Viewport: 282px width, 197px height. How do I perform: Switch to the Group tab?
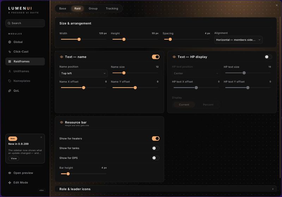93,8
